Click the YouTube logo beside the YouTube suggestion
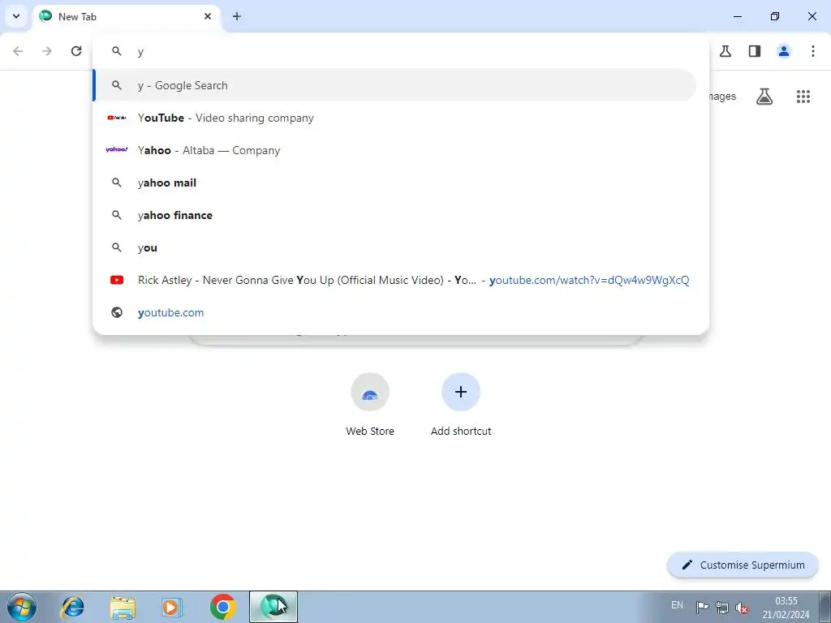The image size is (831, 623). tap(117, 118)
